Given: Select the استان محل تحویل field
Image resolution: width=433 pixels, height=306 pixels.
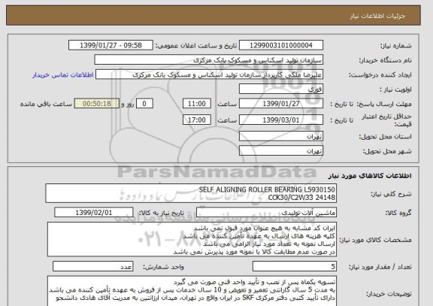Looking at the screenshot, I should tap(281, 136).
